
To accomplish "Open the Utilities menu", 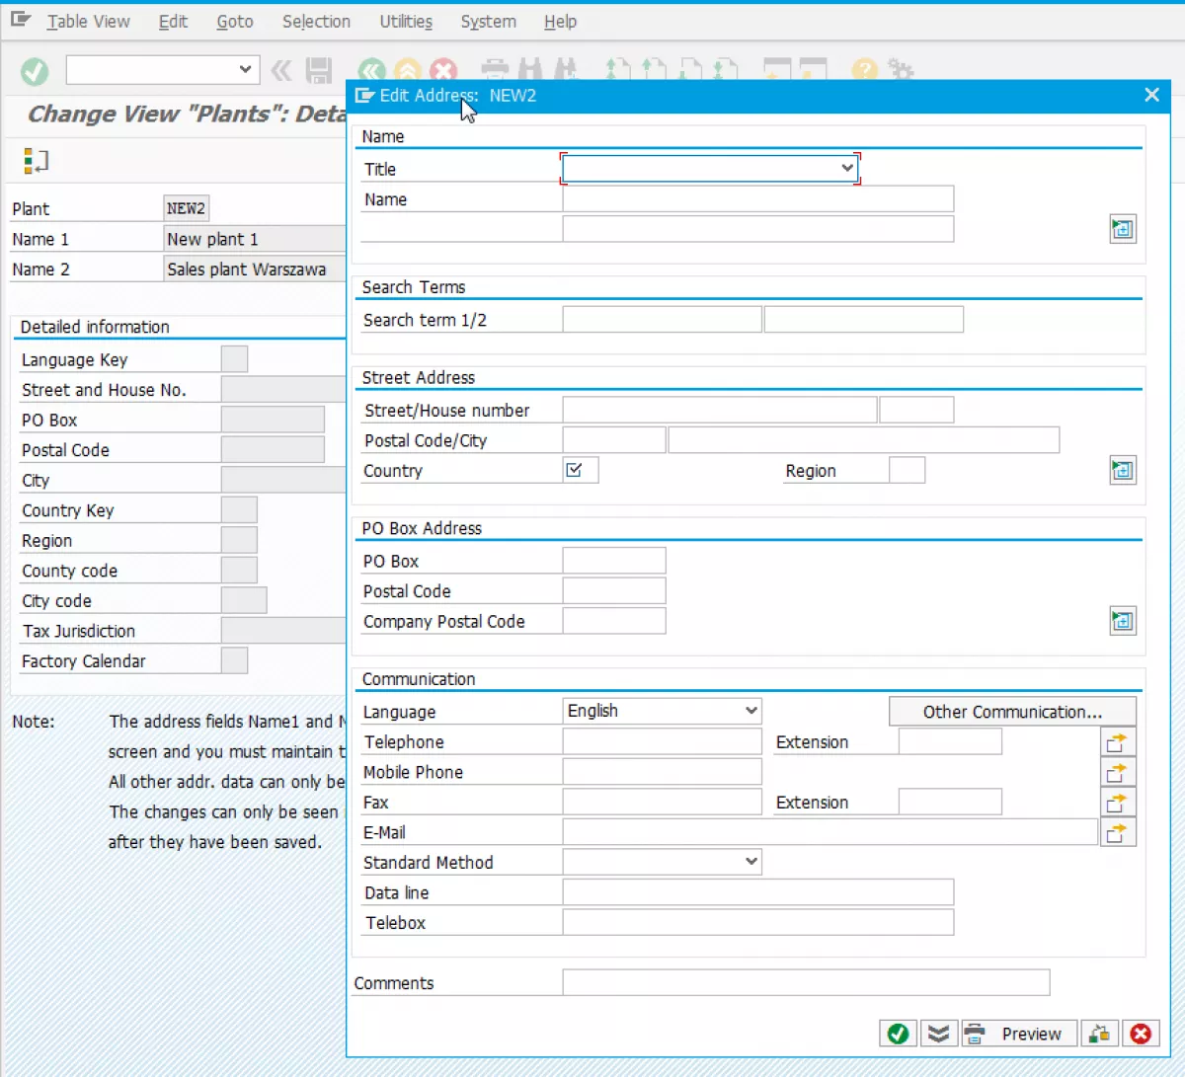I will (406, 21).
